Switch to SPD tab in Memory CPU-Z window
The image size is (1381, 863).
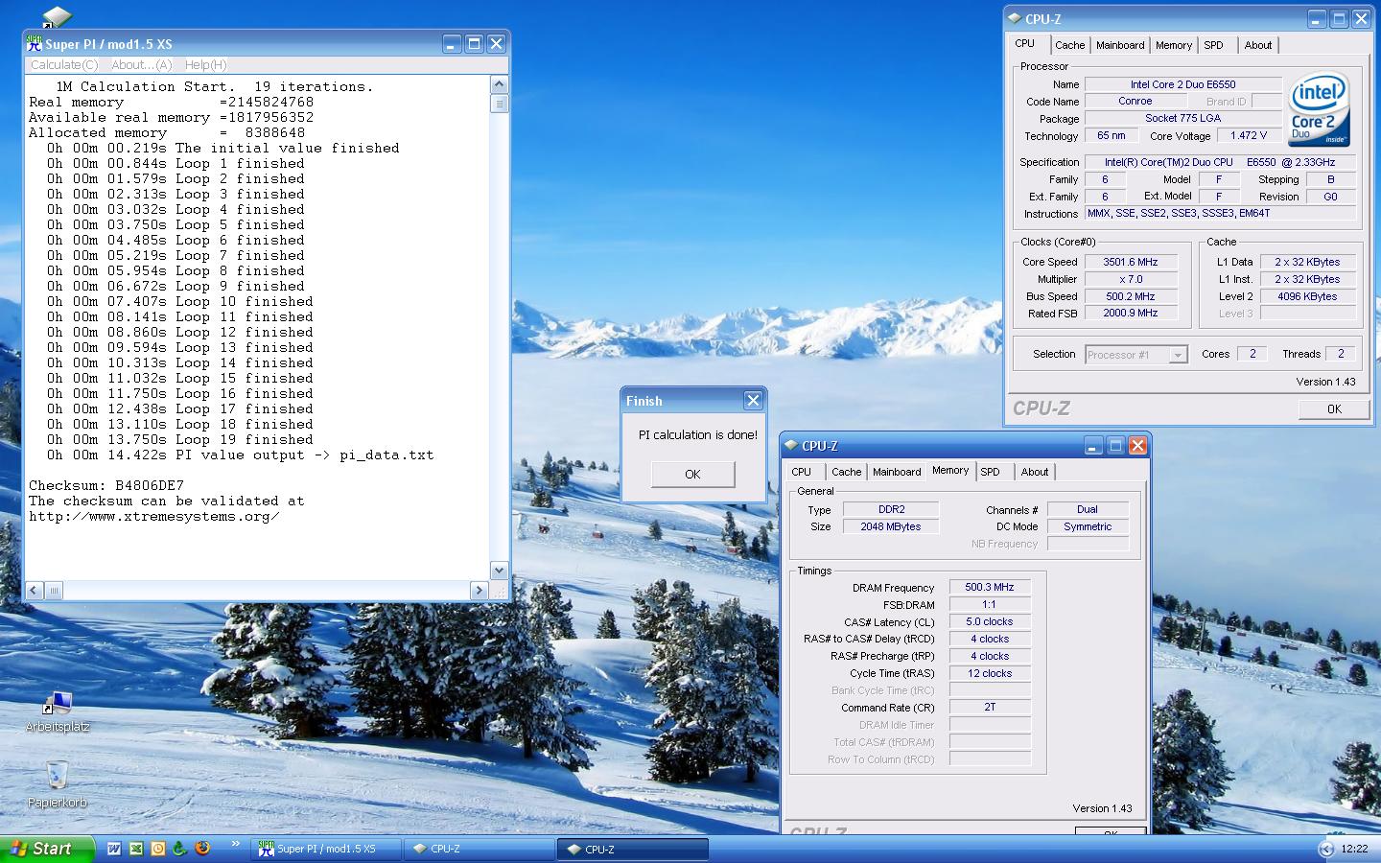(x=990, y=472)
